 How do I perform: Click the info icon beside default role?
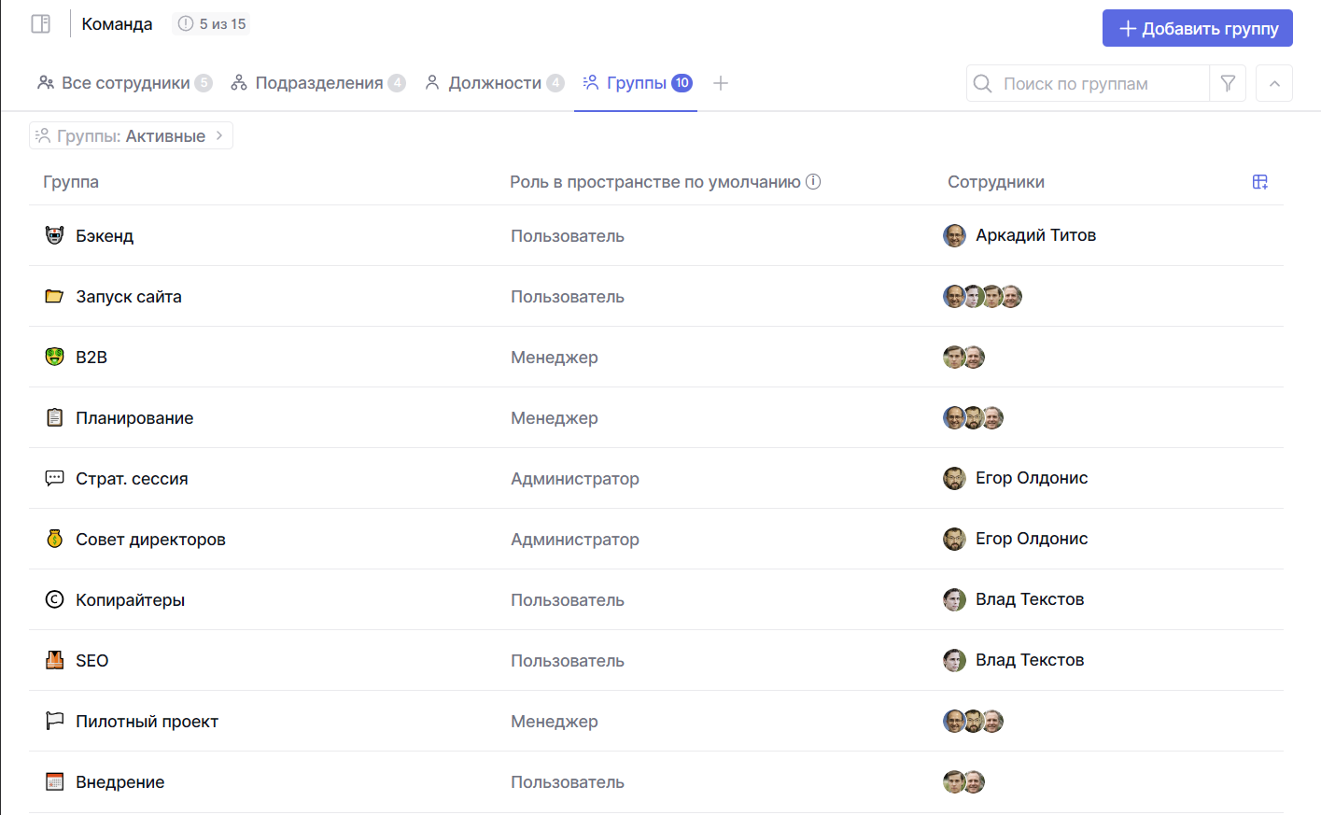[813, 182]
